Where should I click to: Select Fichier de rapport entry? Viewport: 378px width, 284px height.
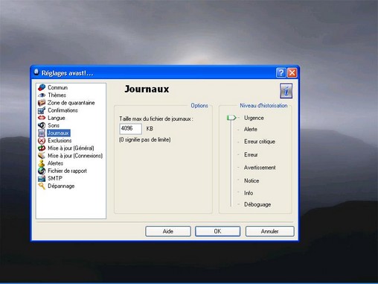click(x=67, y=171)
